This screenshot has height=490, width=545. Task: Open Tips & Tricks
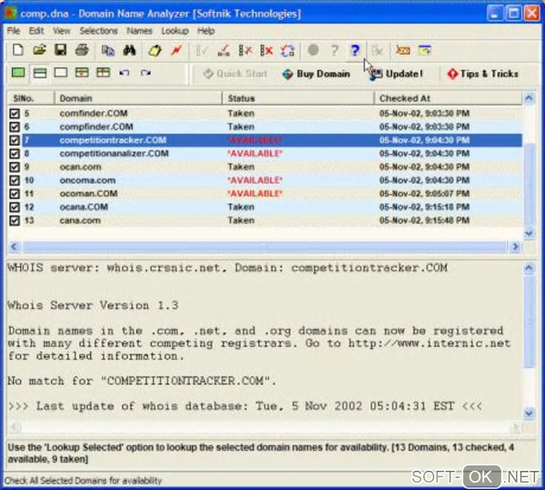coord(483,74)
